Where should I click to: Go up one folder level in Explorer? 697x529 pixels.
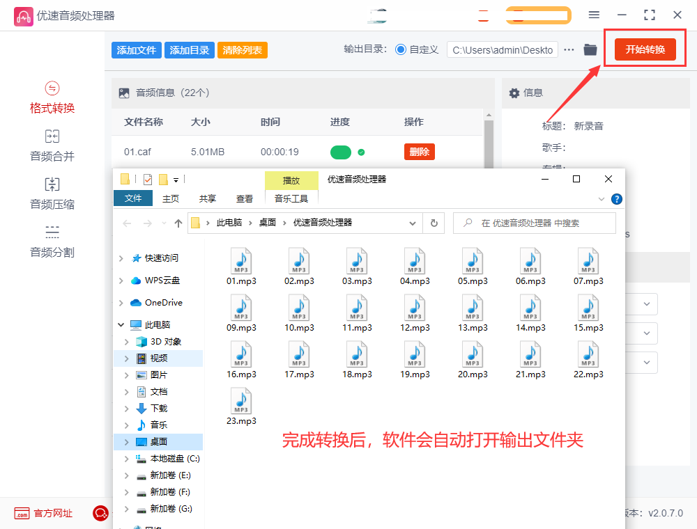tap(178, 223)
